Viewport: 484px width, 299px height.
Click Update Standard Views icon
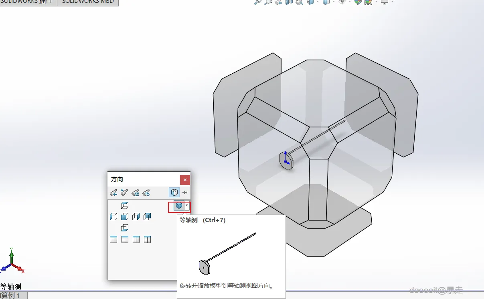click(136, 193)
